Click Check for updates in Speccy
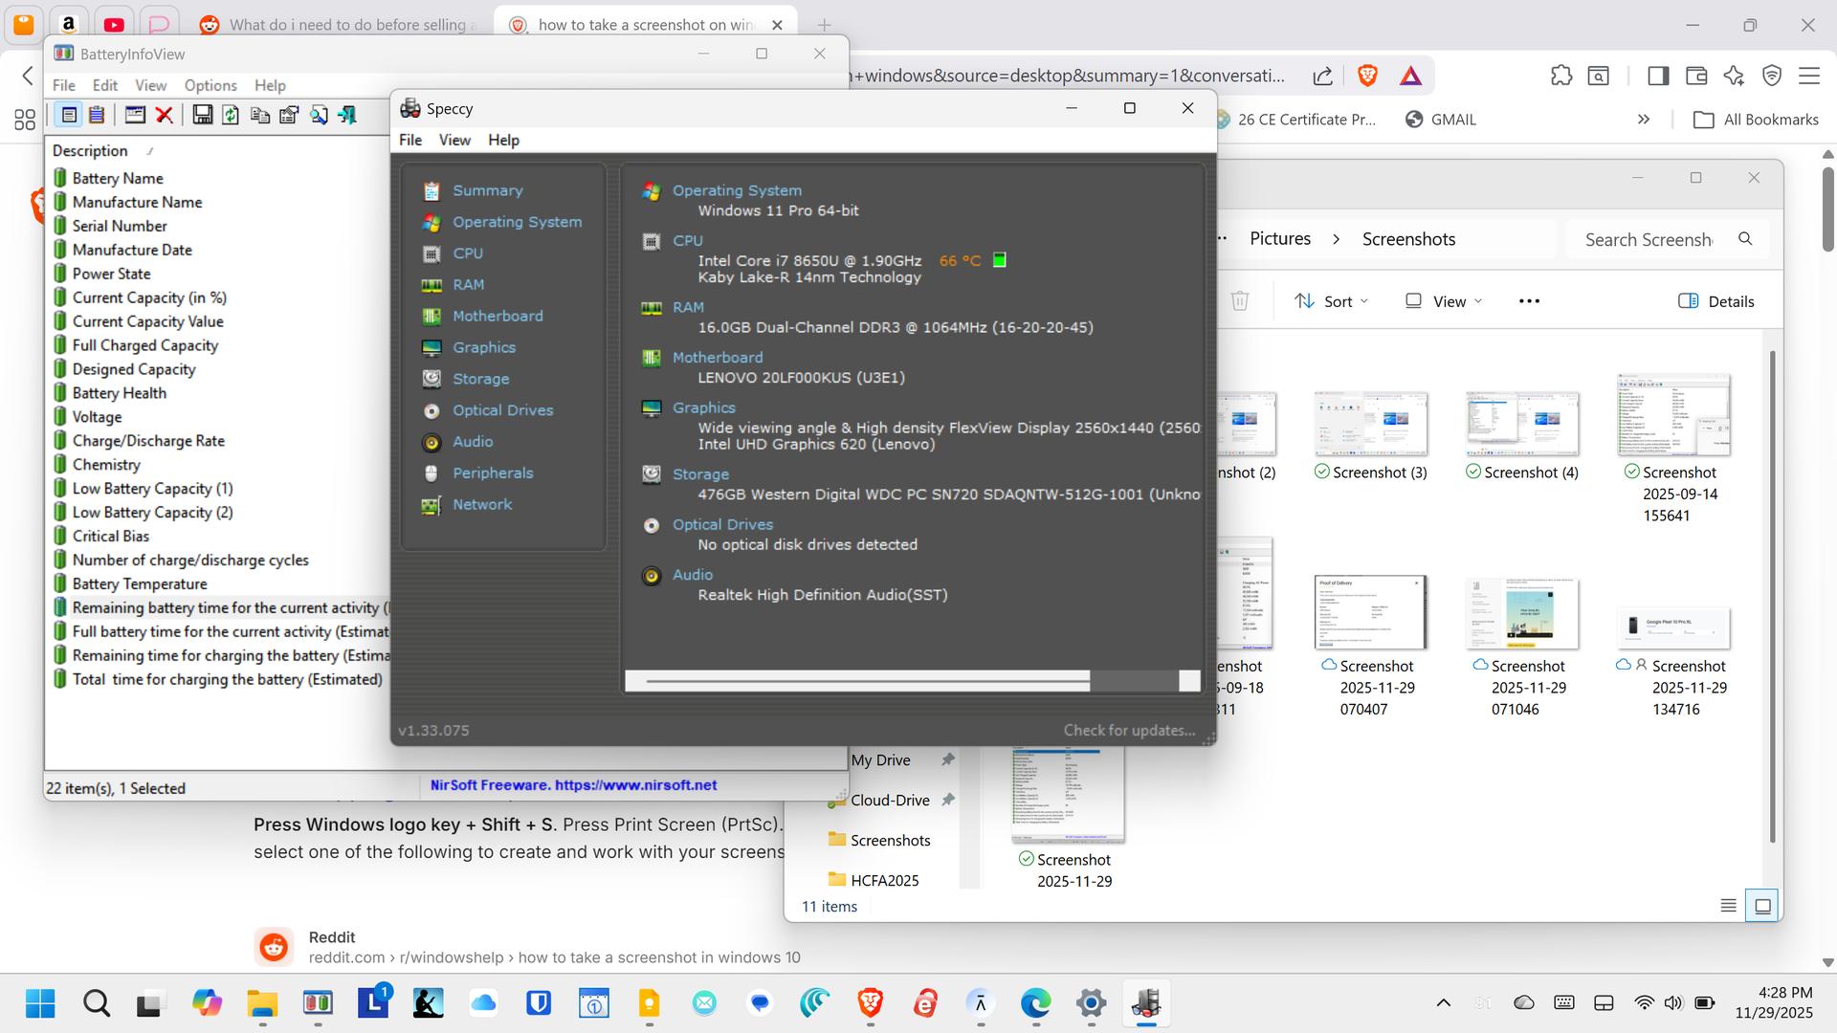This screenshot has width=1837, height=1033. coord(1129,731)
